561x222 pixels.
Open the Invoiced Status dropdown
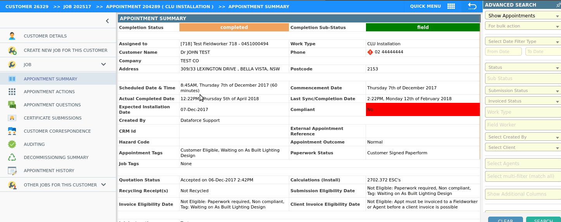click(x=522, y=101)
